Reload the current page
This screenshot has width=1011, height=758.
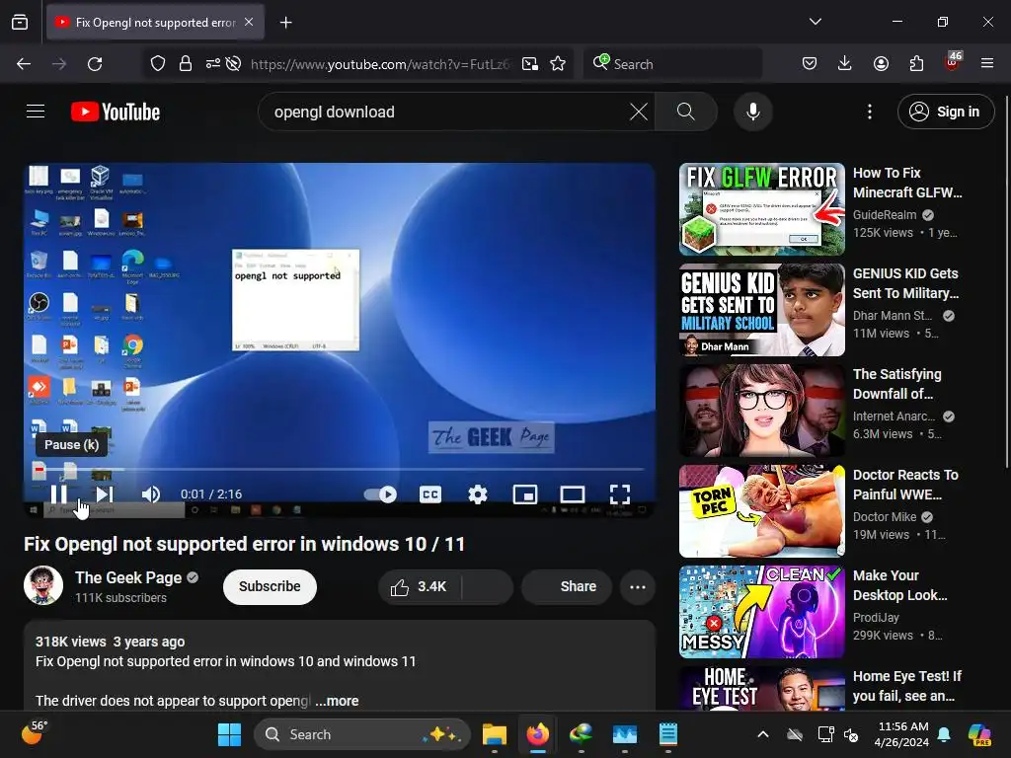point(95,64)
